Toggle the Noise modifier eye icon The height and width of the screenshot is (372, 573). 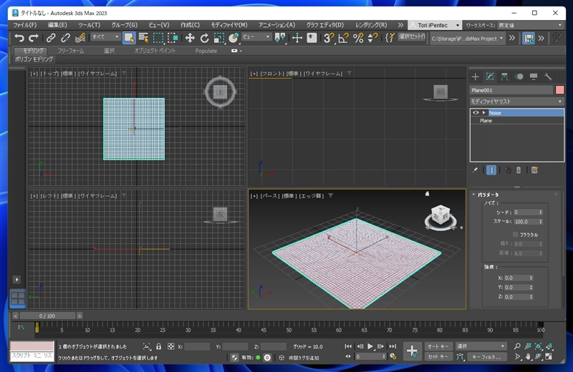[476, 113]
